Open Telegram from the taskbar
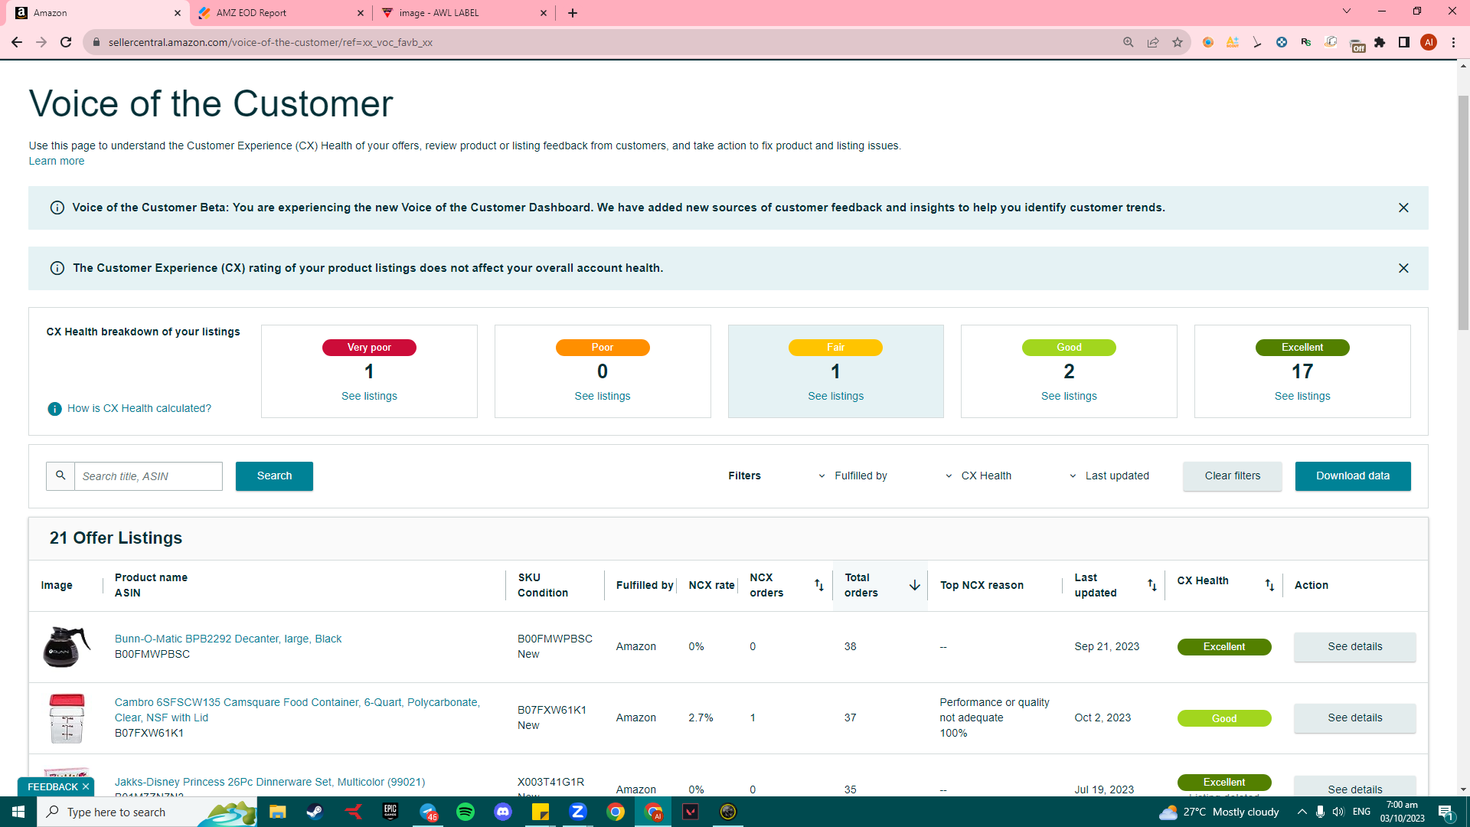Image resolution: width=1470 pixels, height=827 pixels. 428,812
